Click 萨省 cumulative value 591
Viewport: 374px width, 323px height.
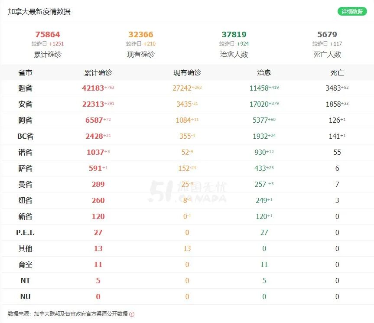[x=95, y=168]
